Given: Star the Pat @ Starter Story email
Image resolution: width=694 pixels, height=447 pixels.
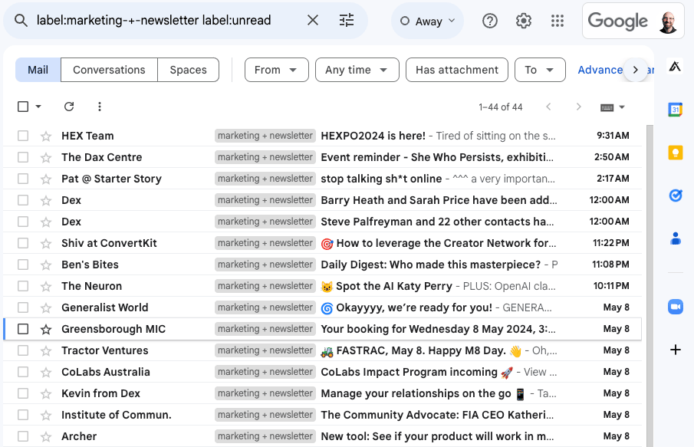Looking at the screenshot, I should (46, 179).
